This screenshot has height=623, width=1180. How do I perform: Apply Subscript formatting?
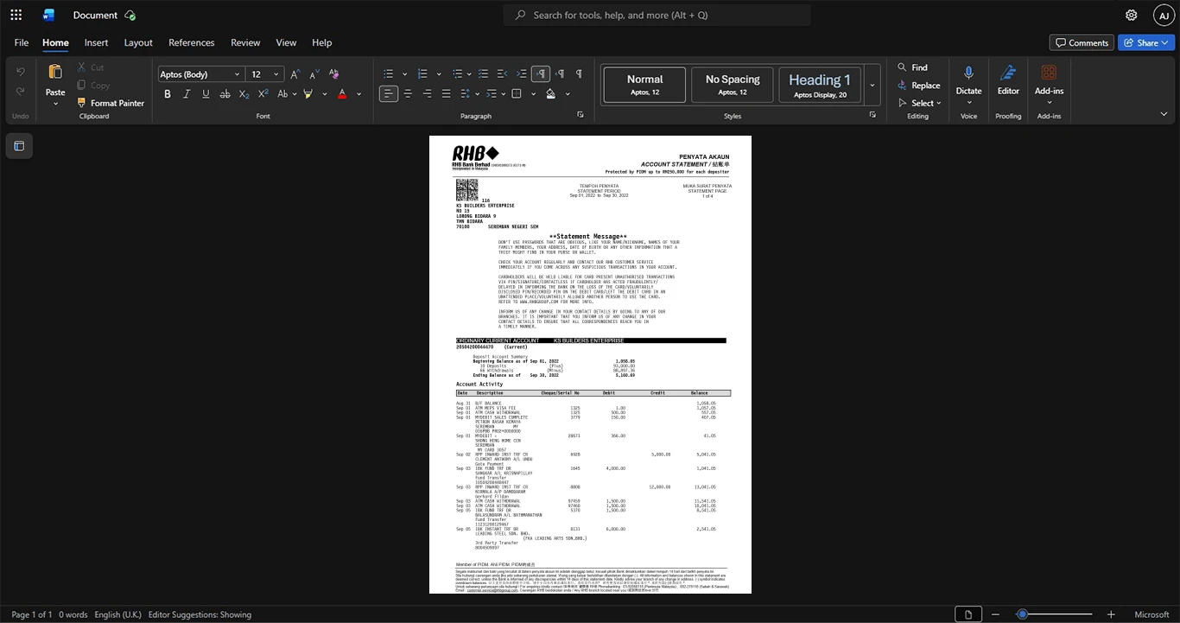click(x=244, y=93)
